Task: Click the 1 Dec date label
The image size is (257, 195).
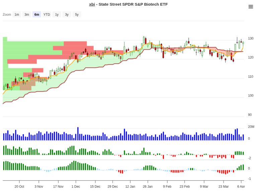Action: tap(76, 187)
